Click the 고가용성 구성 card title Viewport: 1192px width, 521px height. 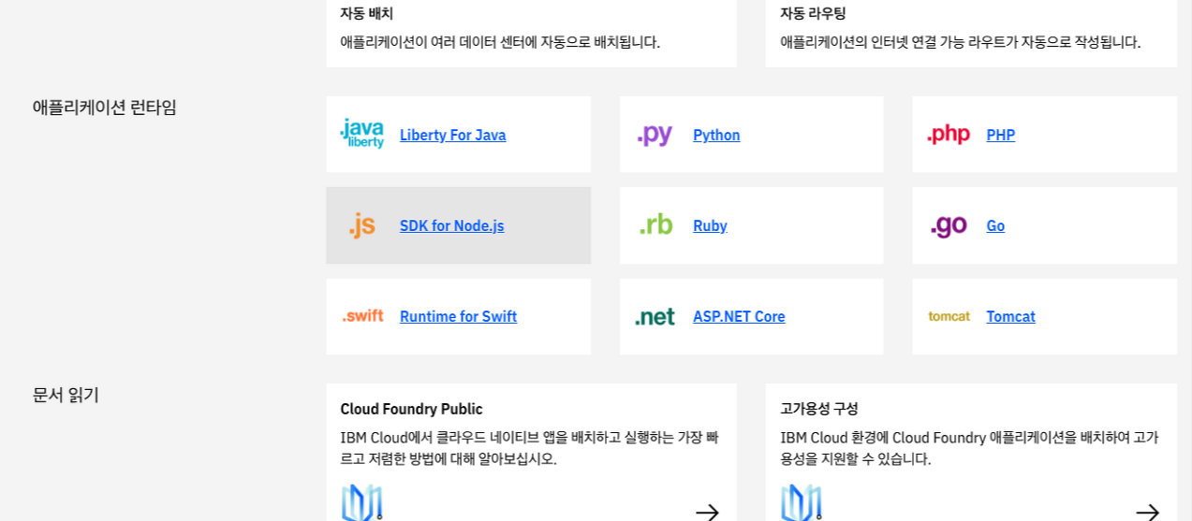pyautogui.click(x=818, y=409)
